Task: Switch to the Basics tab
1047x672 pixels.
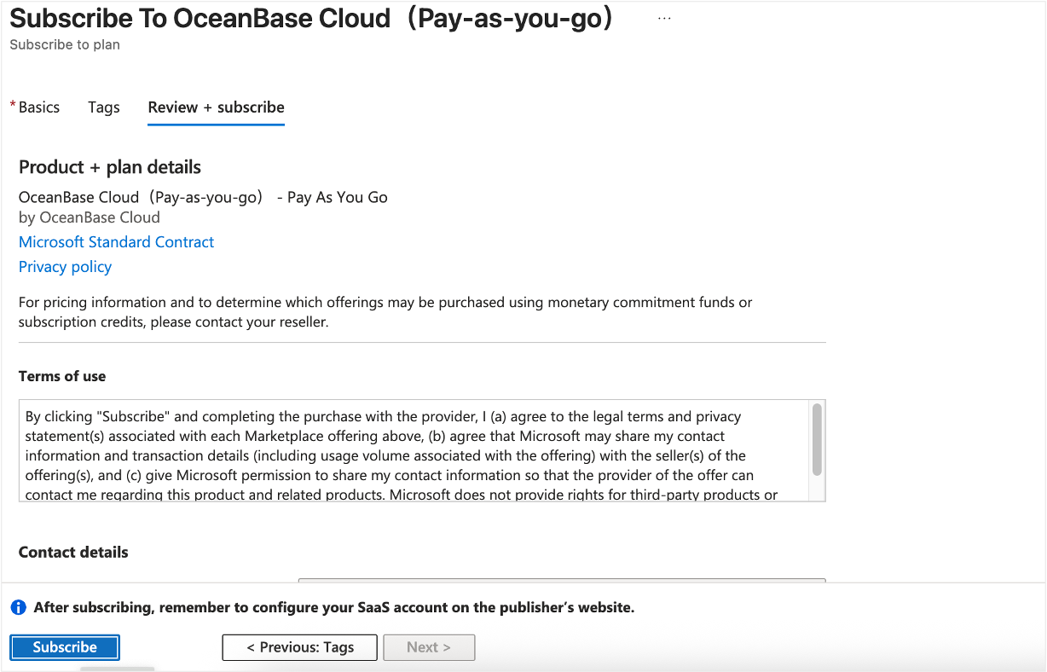Action: click(x=38, y=107)
